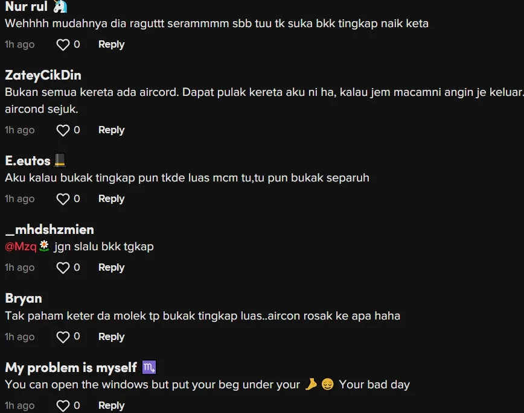This screenshot has height=413, width=524.
Task: Reply to Bryan's comment
Action: pyautogui.click(x=111, y=336)
